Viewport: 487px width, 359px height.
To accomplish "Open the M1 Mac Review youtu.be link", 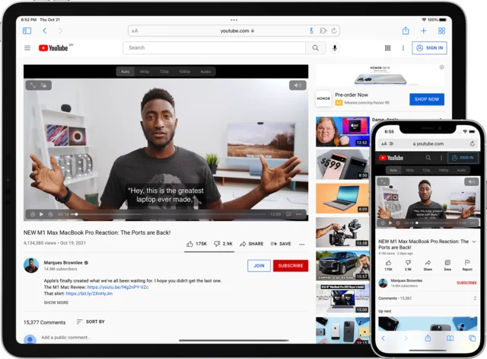I will pyautogui.click(x=118, y=287).
